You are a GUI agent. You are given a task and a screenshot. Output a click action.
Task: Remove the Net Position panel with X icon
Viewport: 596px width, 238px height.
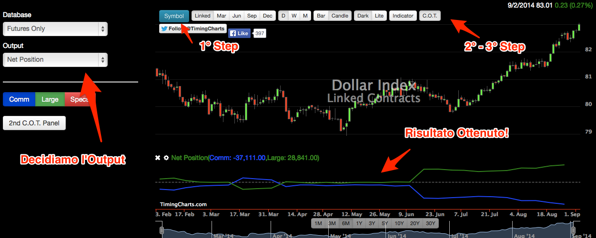(158, 158)
